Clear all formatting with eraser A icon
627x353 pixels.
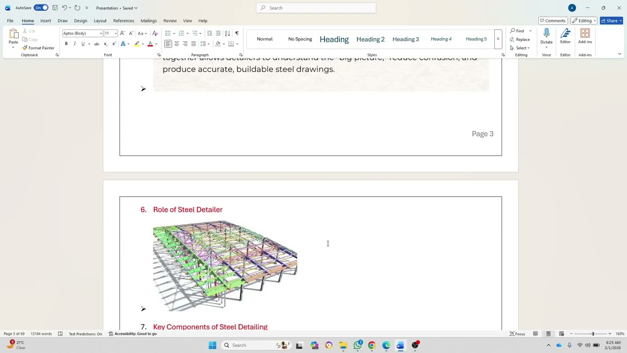point(155,33)
